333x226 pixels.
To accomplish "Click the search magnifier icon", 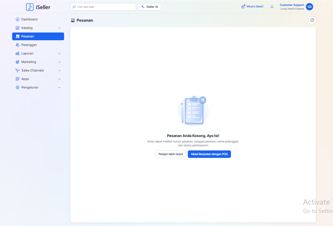I will 74,7.
